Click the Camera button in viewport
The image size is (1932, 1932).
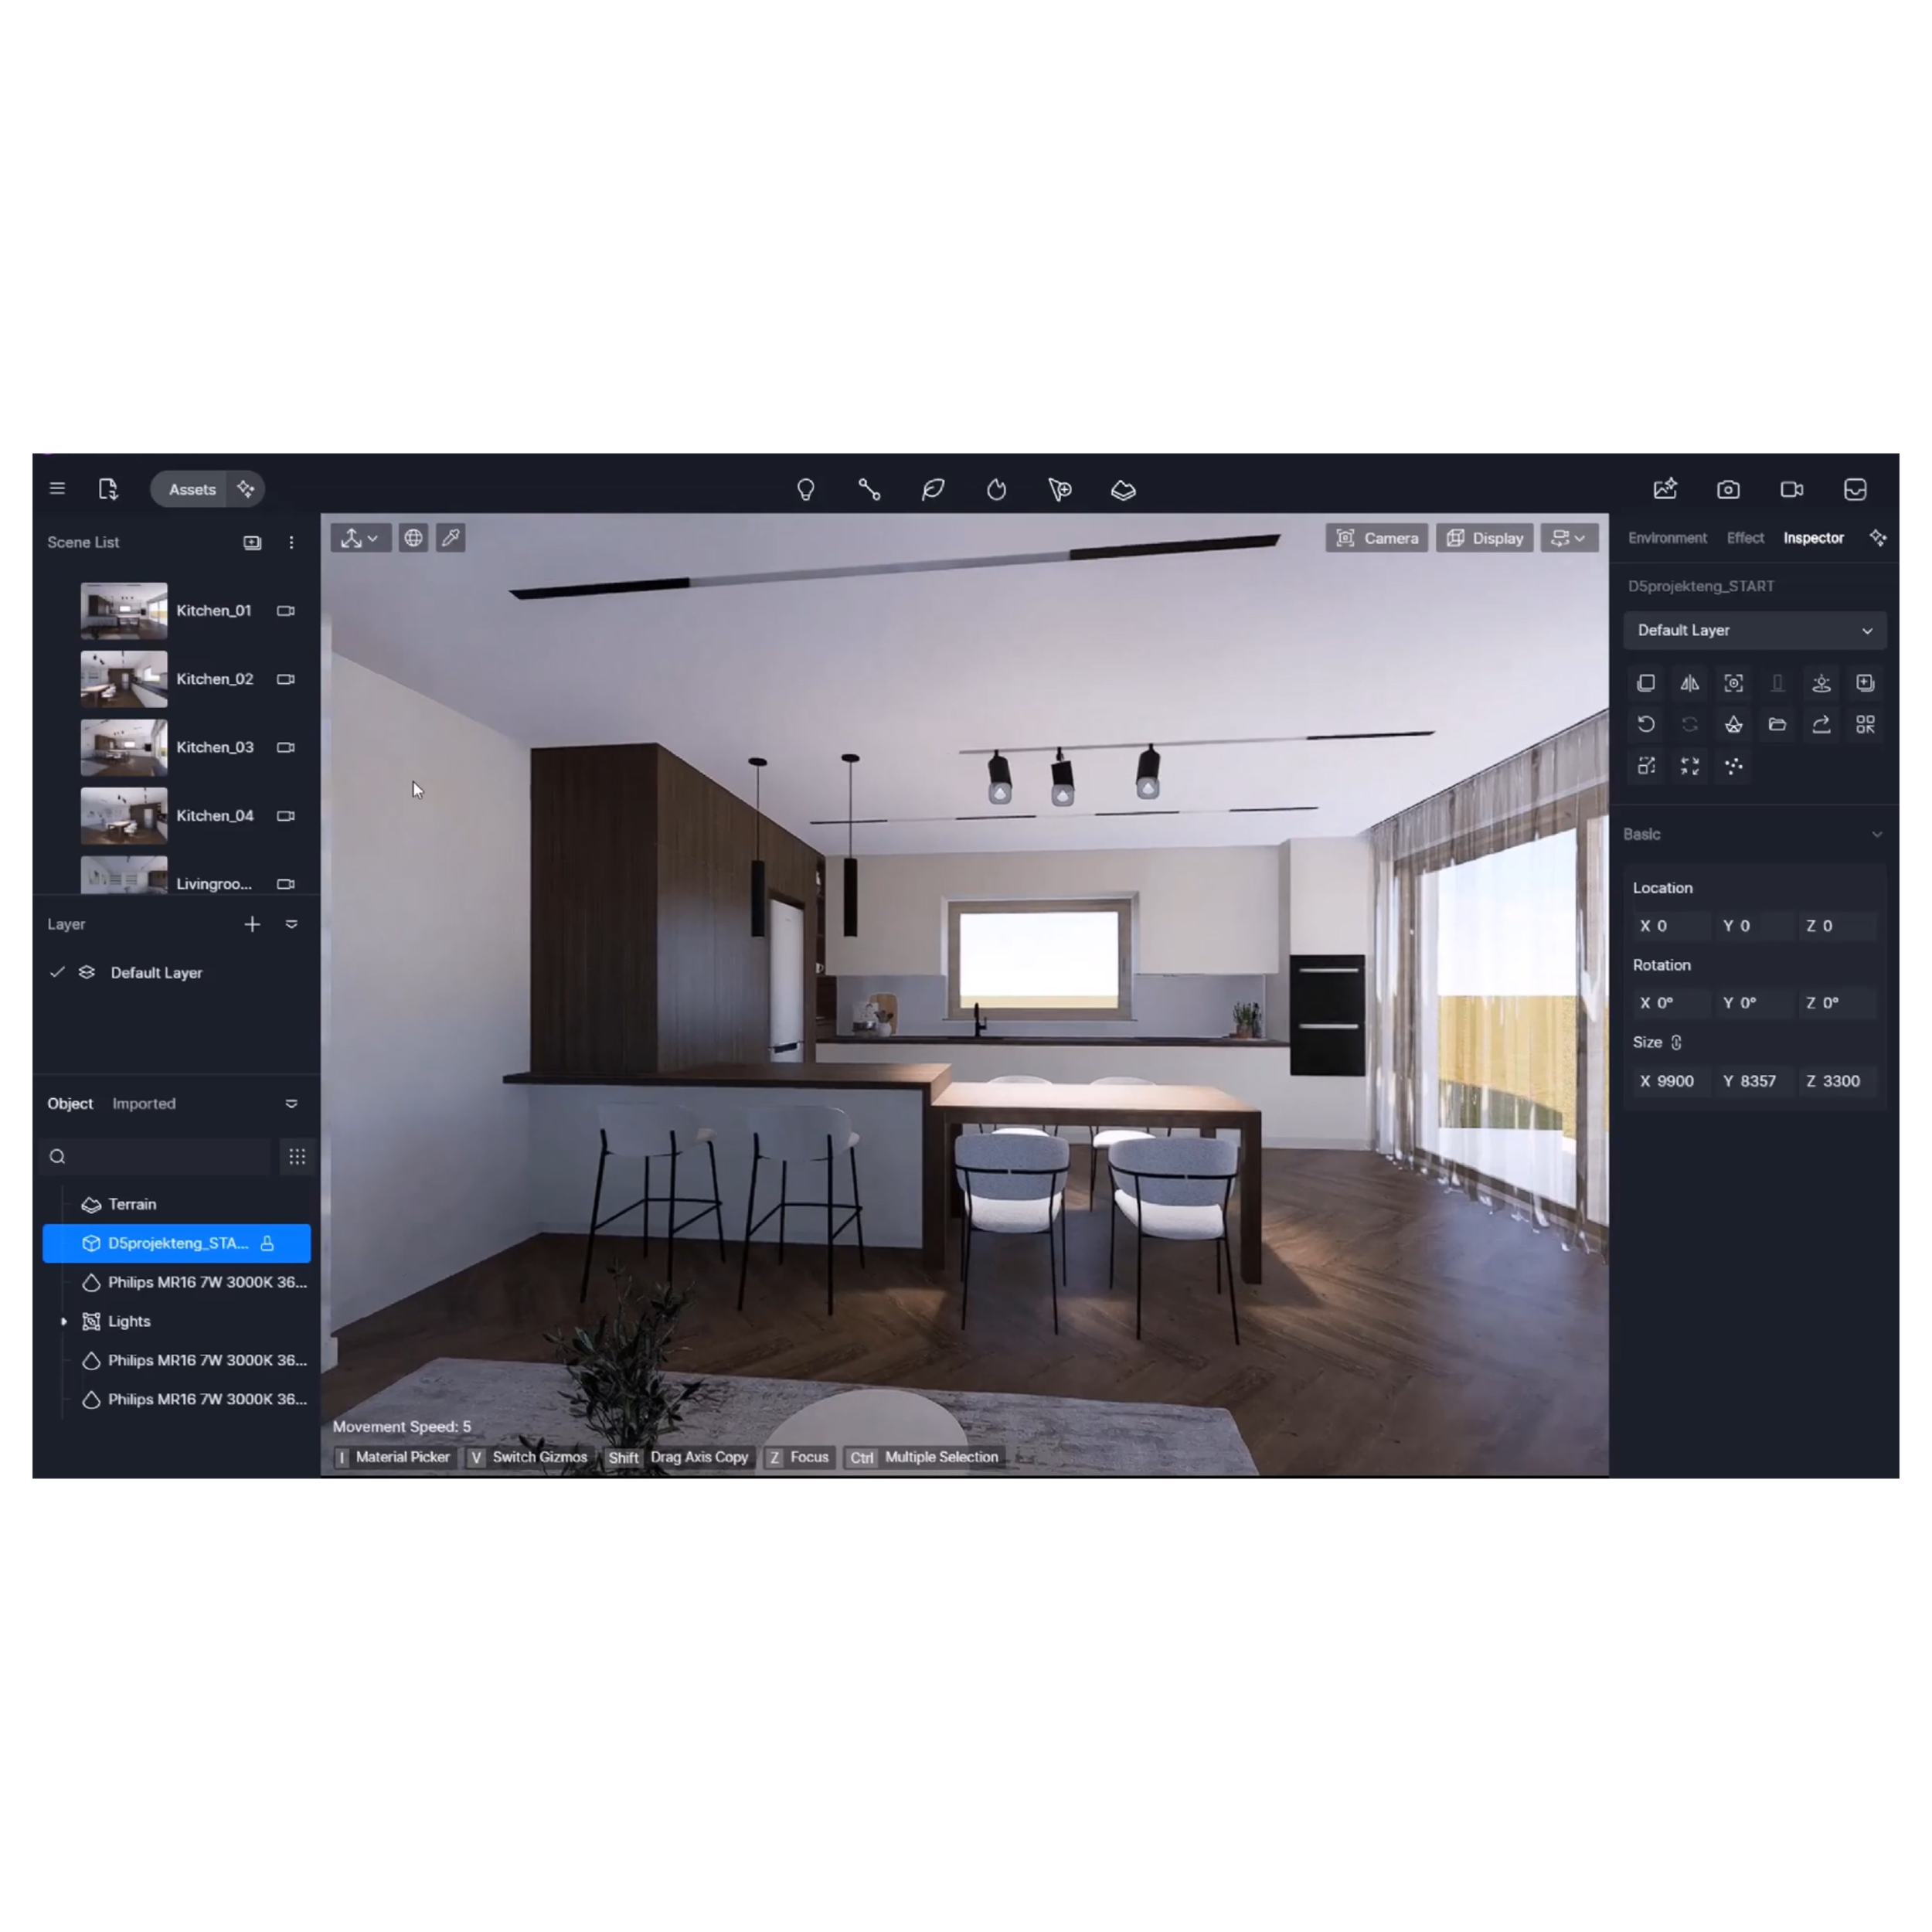coord(1376,538)
